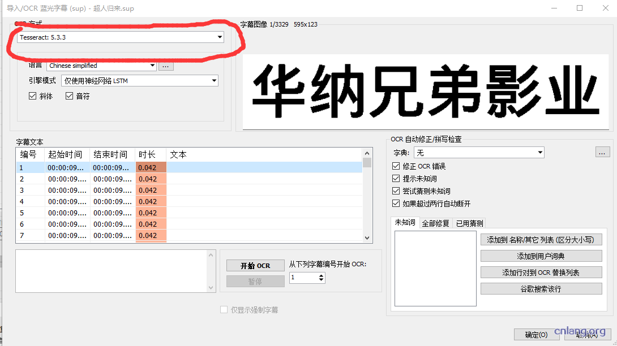Toggle the 提示未知词 checkbox
Viewport: 617px width, 346px height.
[396, 179]
